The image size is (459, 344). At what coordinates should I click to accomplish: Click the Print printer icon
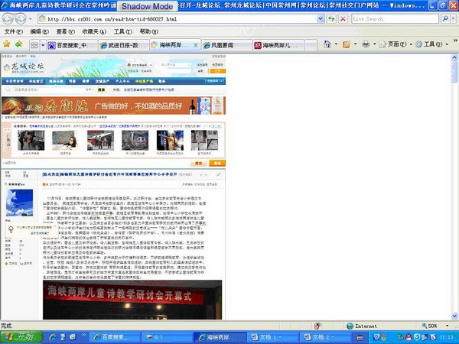tap(366, 44)
